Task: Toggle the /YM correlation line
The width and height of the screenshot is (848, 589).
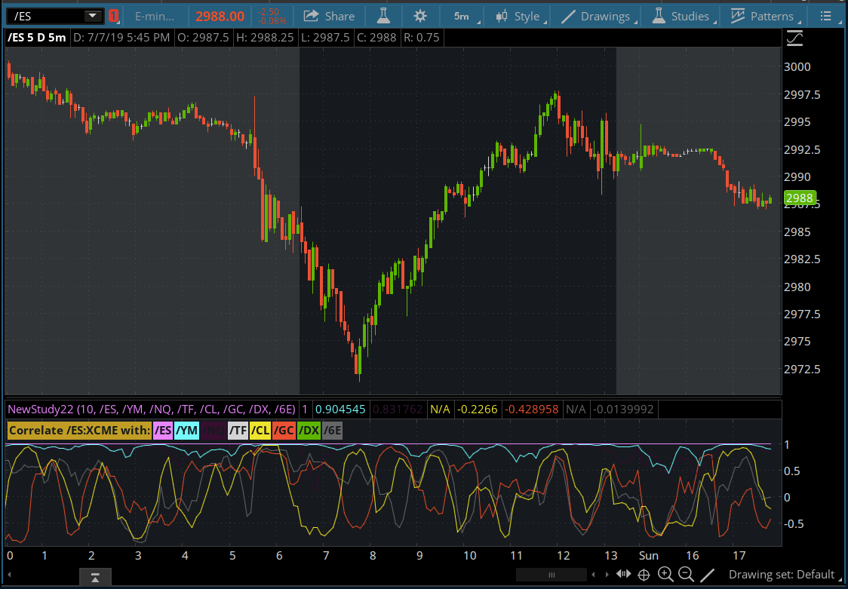Action: [185, 431]
